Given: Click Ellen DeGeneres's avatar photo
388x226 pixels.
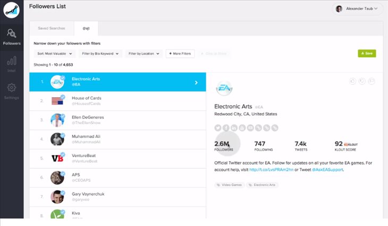Looking at the screenshot, I should coord(57,120).
